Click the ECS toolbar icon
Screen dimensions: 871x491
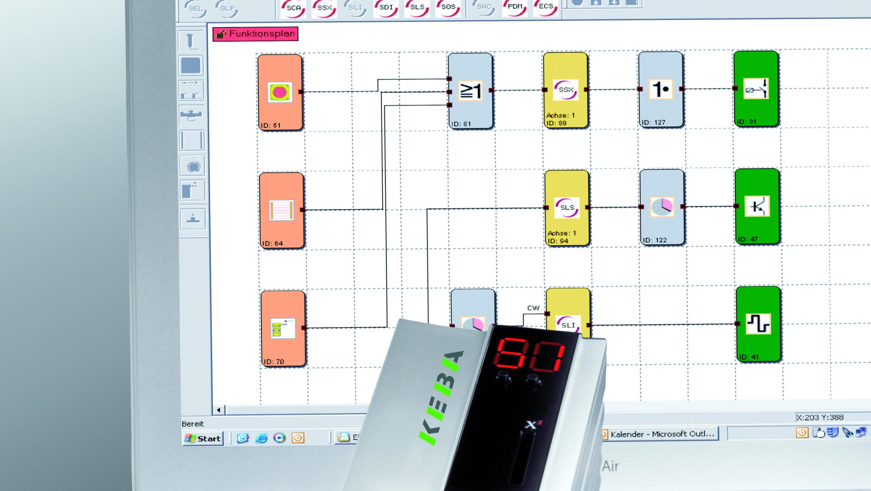tap(546, 7)
